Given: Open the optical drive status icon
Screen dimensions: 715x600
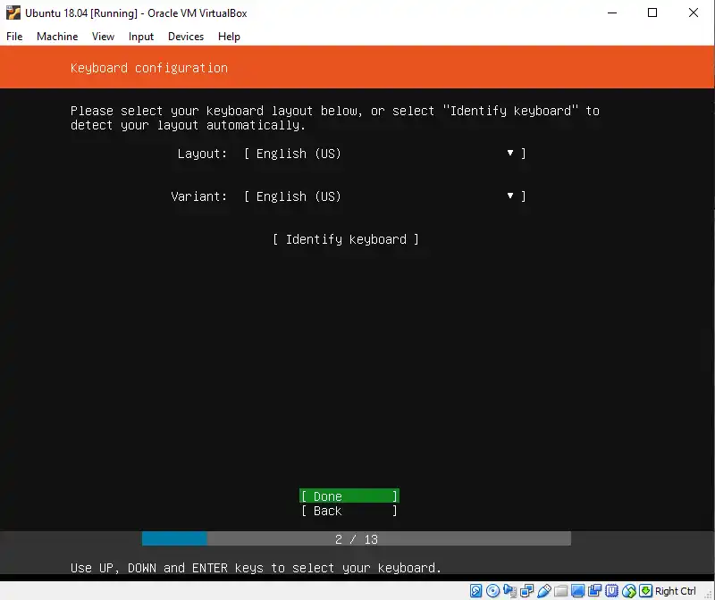Looking at the screenshot, I should coord(492,591).
